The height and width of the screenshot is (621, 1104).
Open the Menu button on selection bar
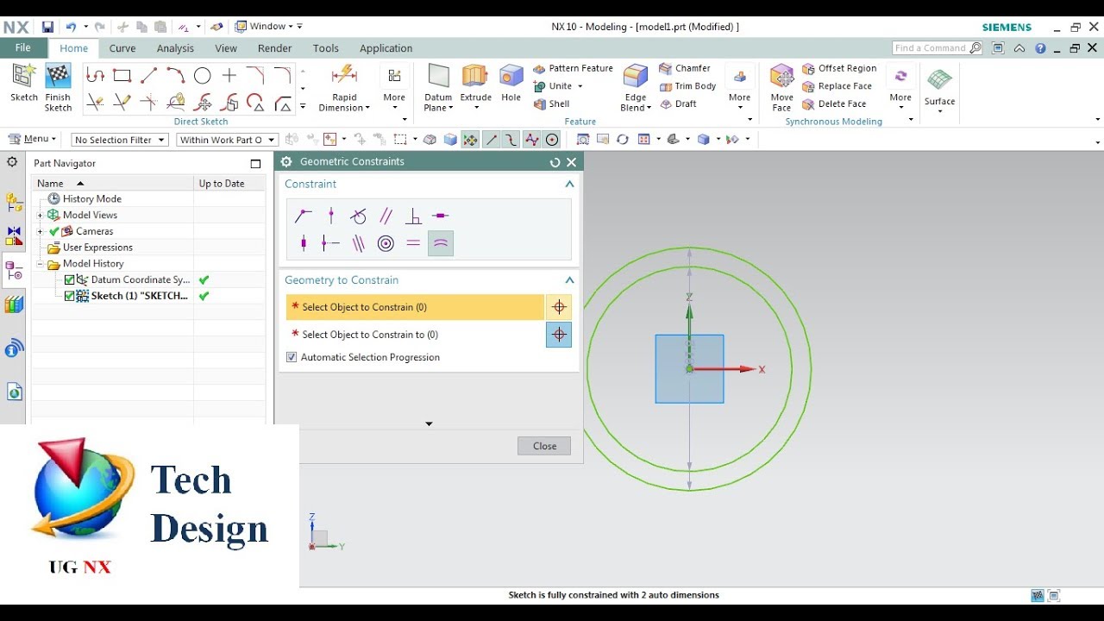click(32, 139)
